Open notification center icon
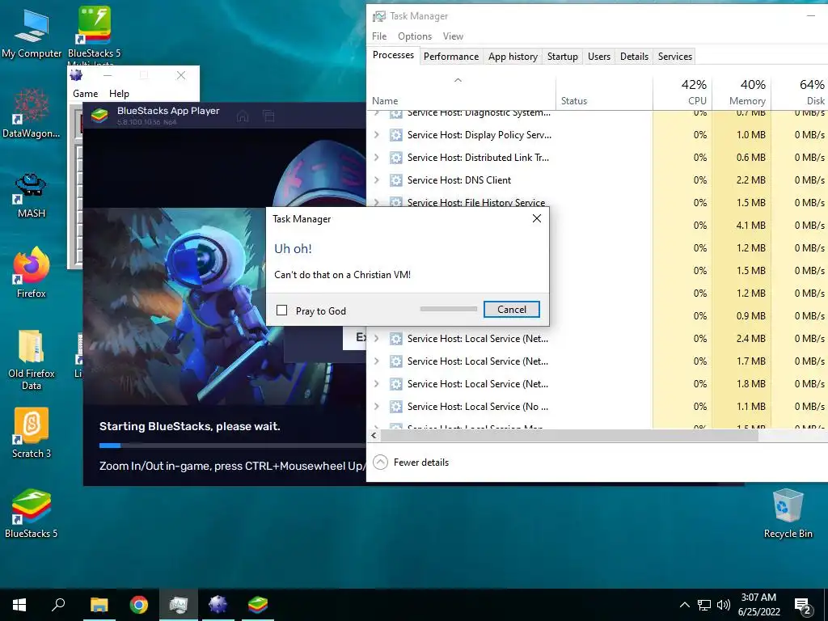828x621 pixels. click(x=803, y=606)
